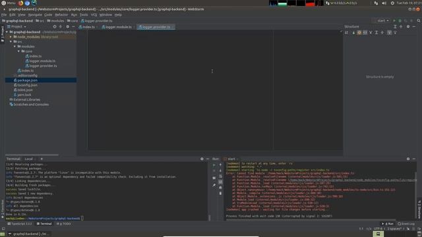
Task: Click expand-all icon in Structure panel header
Action: click(395, 26)
